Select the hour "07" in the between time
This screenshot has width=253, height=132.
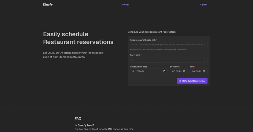pyautogui.click(x=173, y=71)
